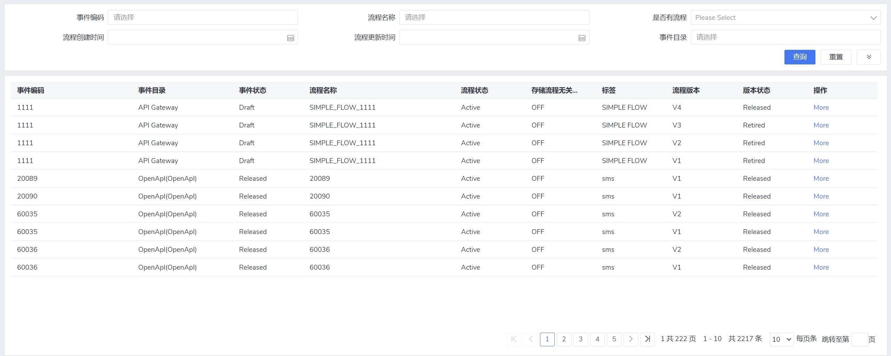Image resolution: width=891 pixels, height=356 pixels.
Task: Click event code cell 20090
Action: coord(27,196)
